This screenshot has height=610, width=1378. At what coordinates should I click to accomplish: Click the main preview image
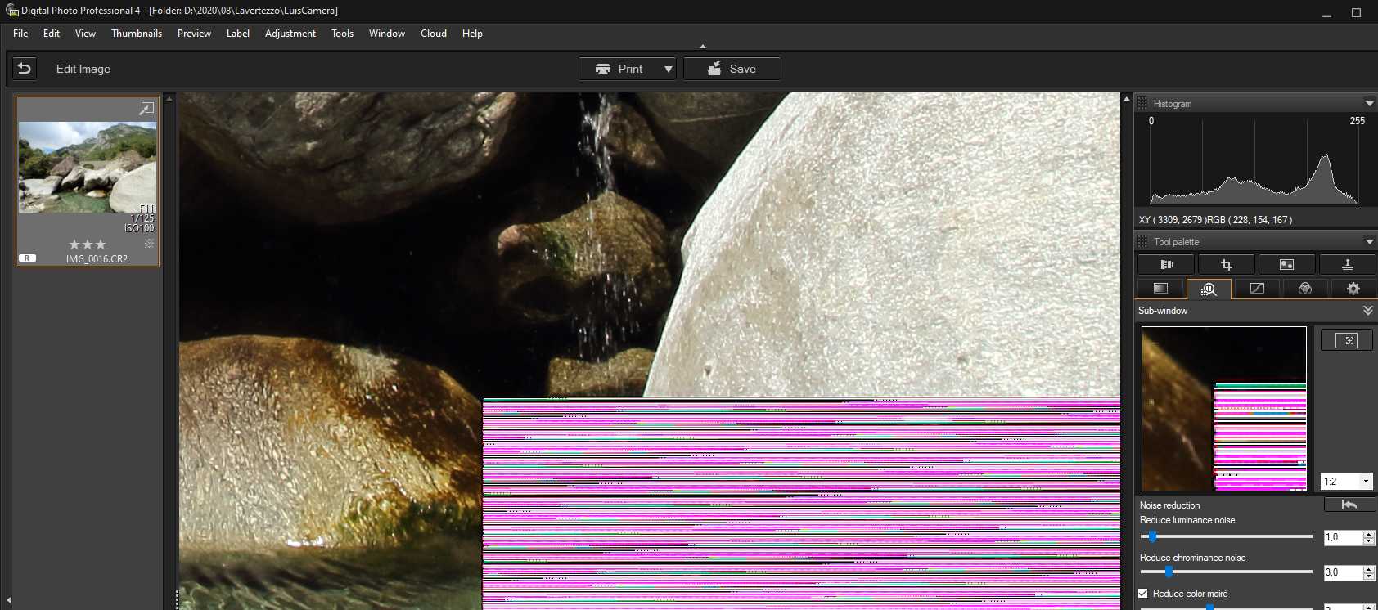650,351
